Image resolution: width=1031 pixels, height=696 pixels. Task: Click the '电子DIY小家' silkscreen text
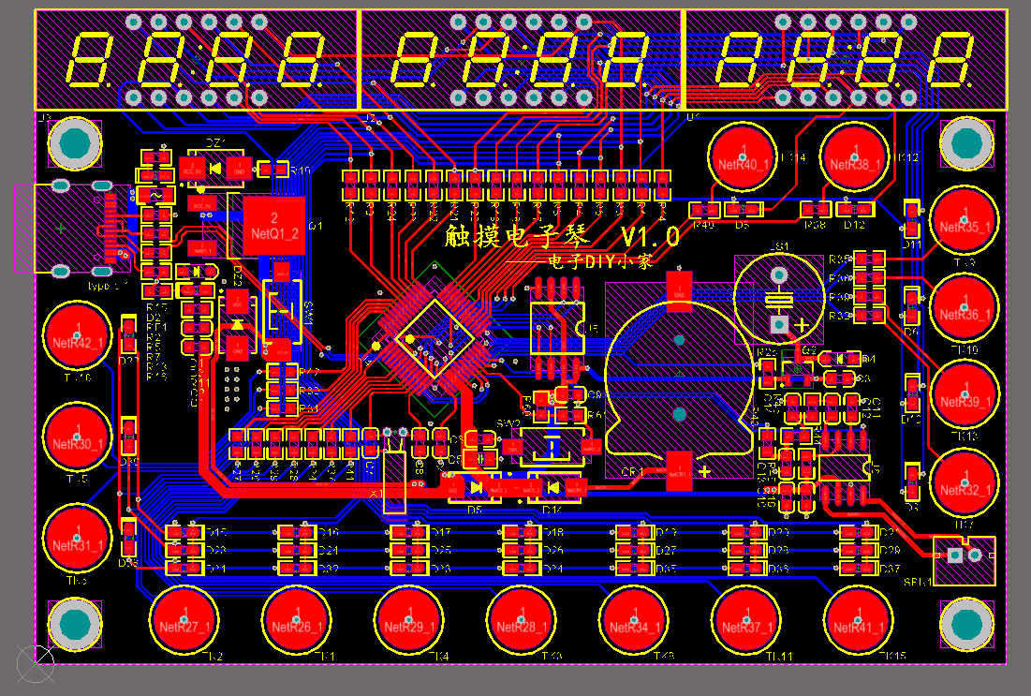coord(601,262)
